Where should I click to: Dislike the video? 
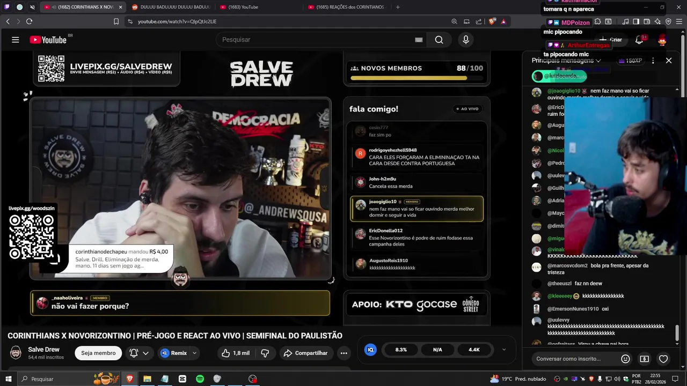[265, 353]
